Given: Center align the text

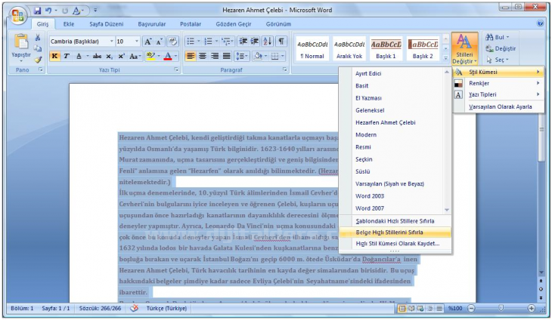Looking at the screenshot, I should click(203, 56).
